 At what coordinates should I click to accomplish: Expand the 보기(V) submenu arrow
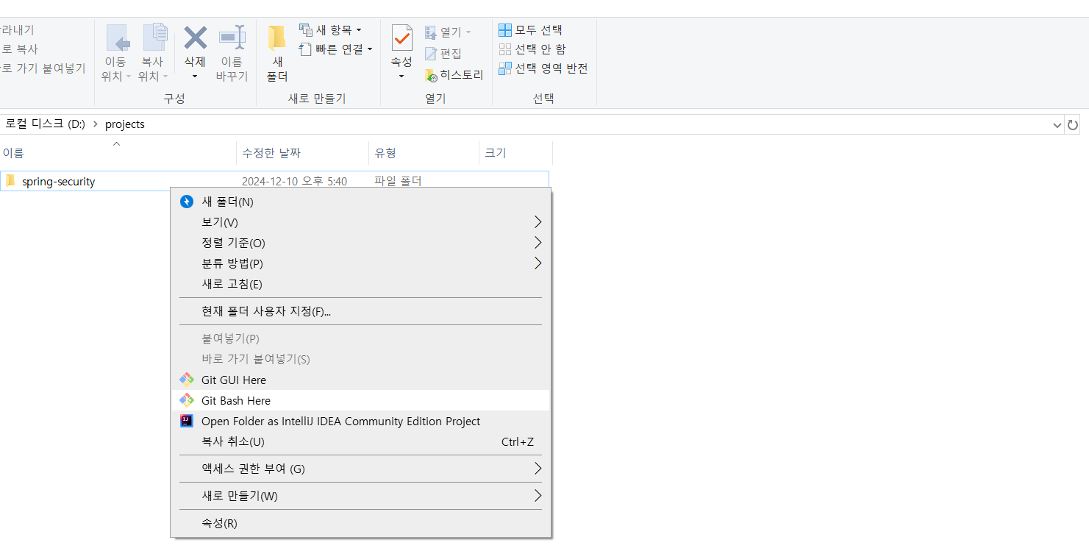click(x=538, y=222)
